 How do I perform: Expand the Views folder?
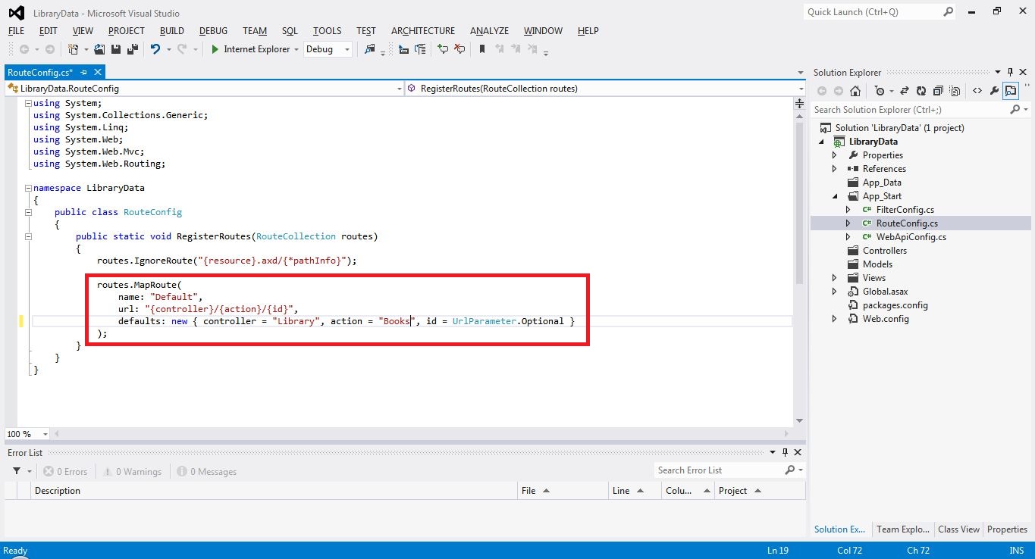tap(835, 278)
